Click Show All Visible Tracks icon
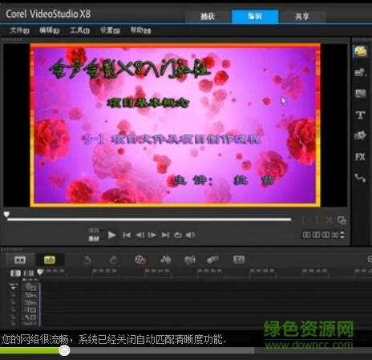Screen dimensions: 372x360 (x=15, y=273)
